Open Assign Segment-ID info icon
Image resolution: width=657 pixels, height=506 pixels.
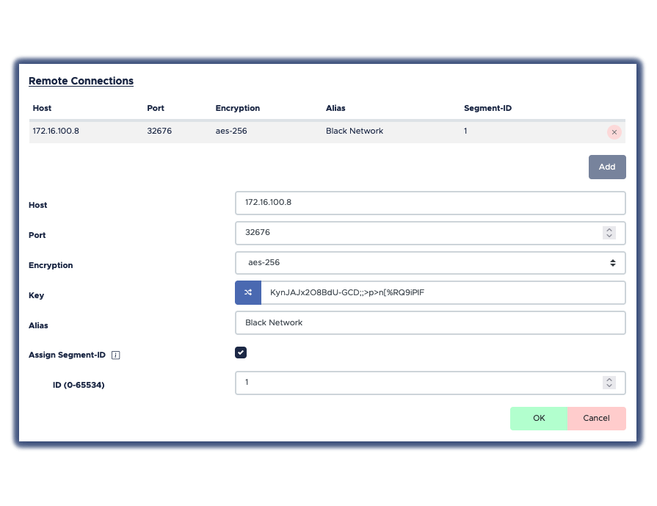coord(116,355)
